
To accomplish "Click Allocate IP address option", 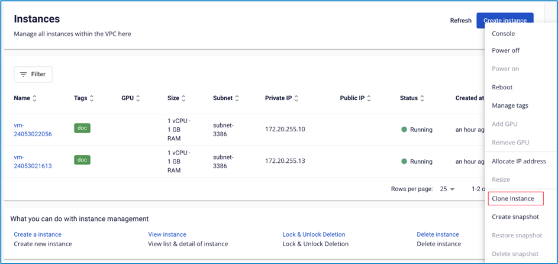I will [x=519, y=161].
